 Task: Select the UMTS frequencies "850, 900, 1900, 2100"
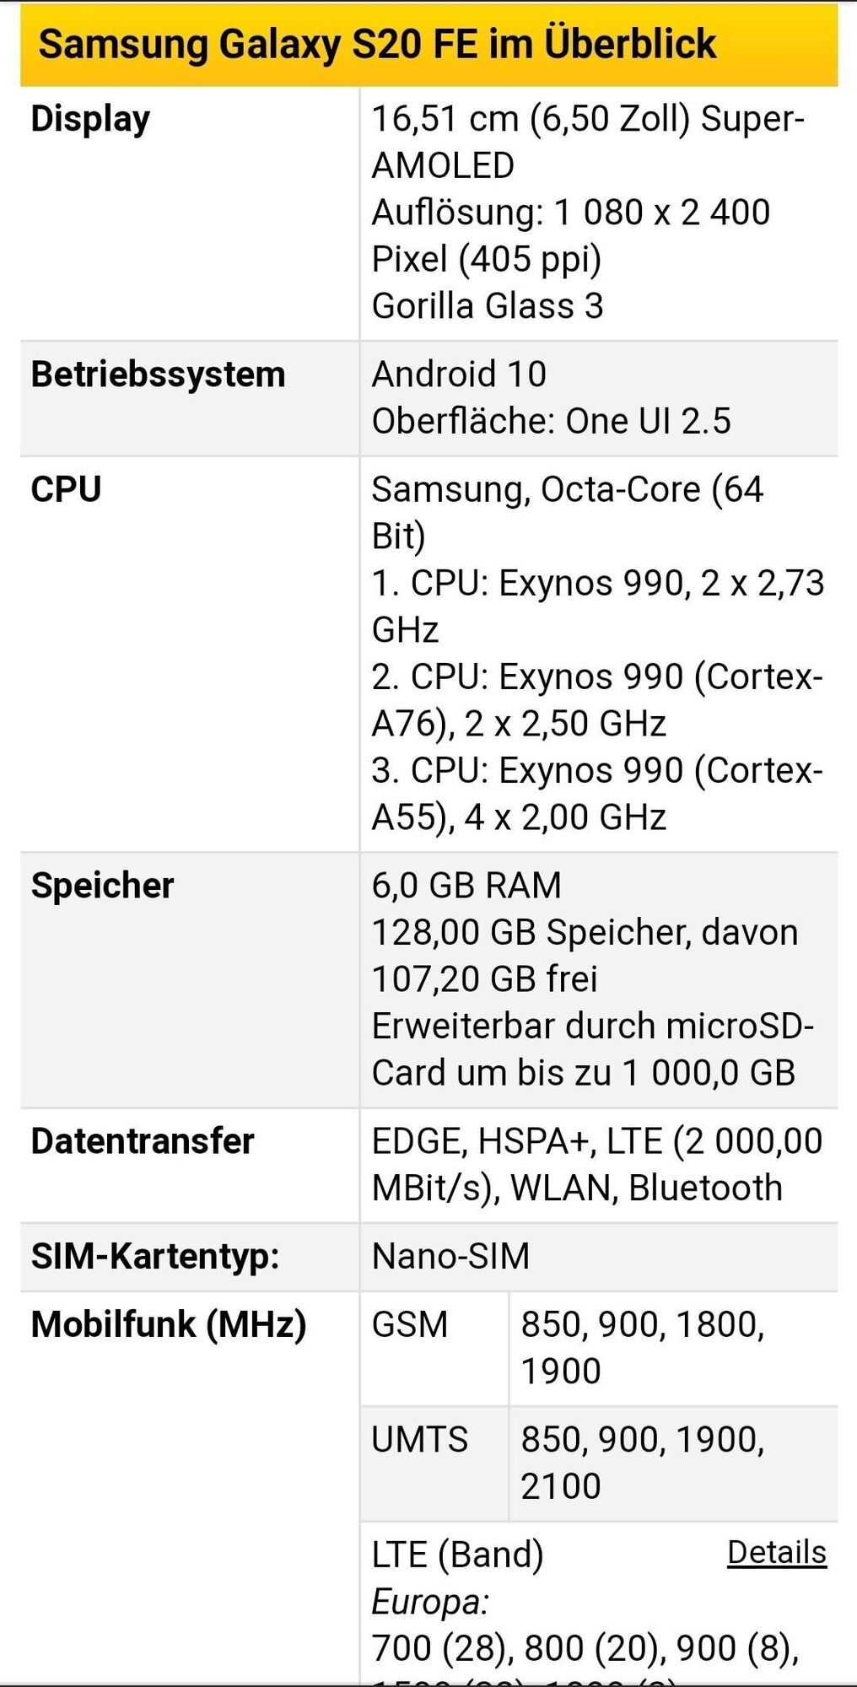[642, 1462]
